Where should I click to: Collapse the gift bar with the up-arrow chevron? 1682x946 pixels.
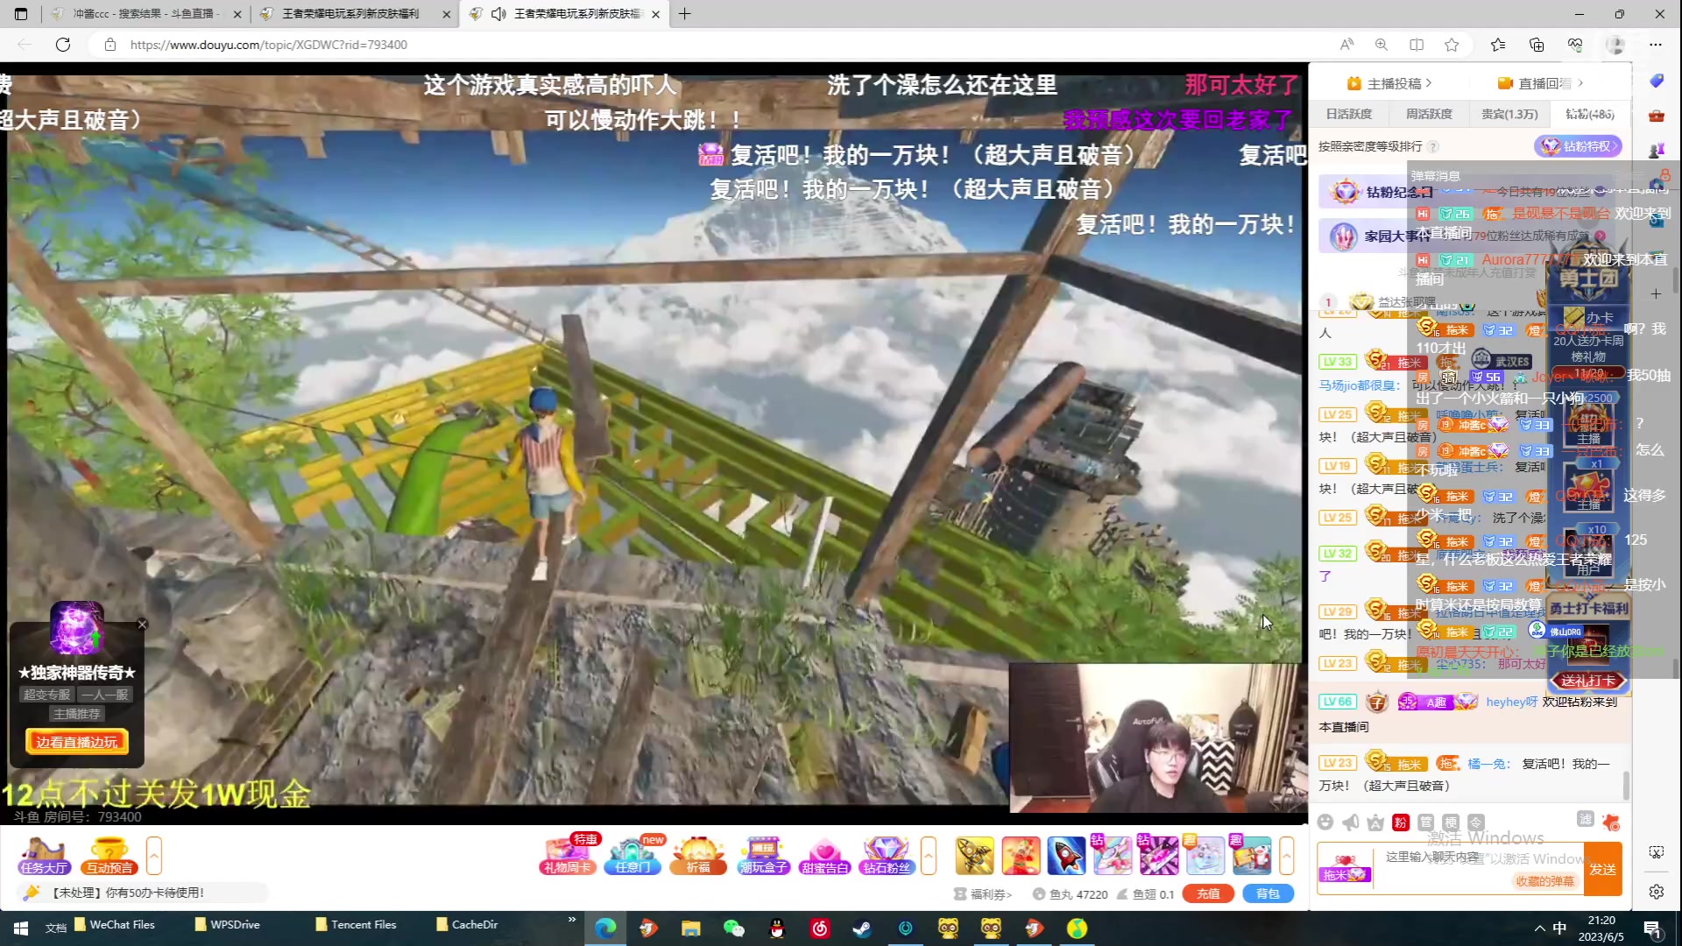pyautogui.click(x=1286, y=854)
